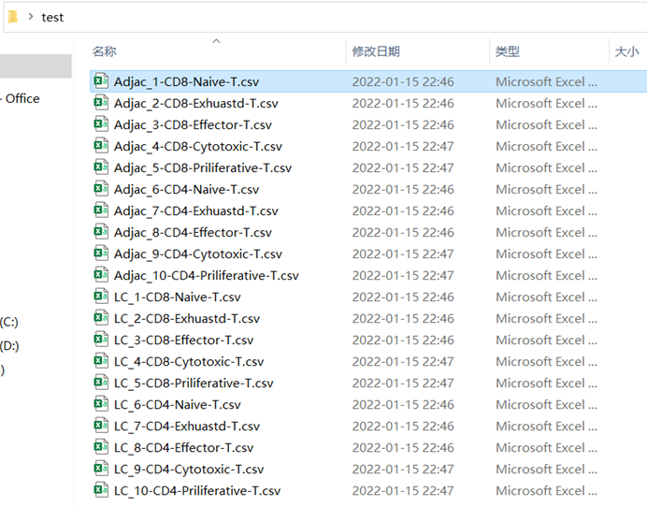This screenshot has height=507, width=647.
Task: Click the Excel icon of LC_5-CD8-Priliferative-T.csv
Action: click(x=101, y=382)
